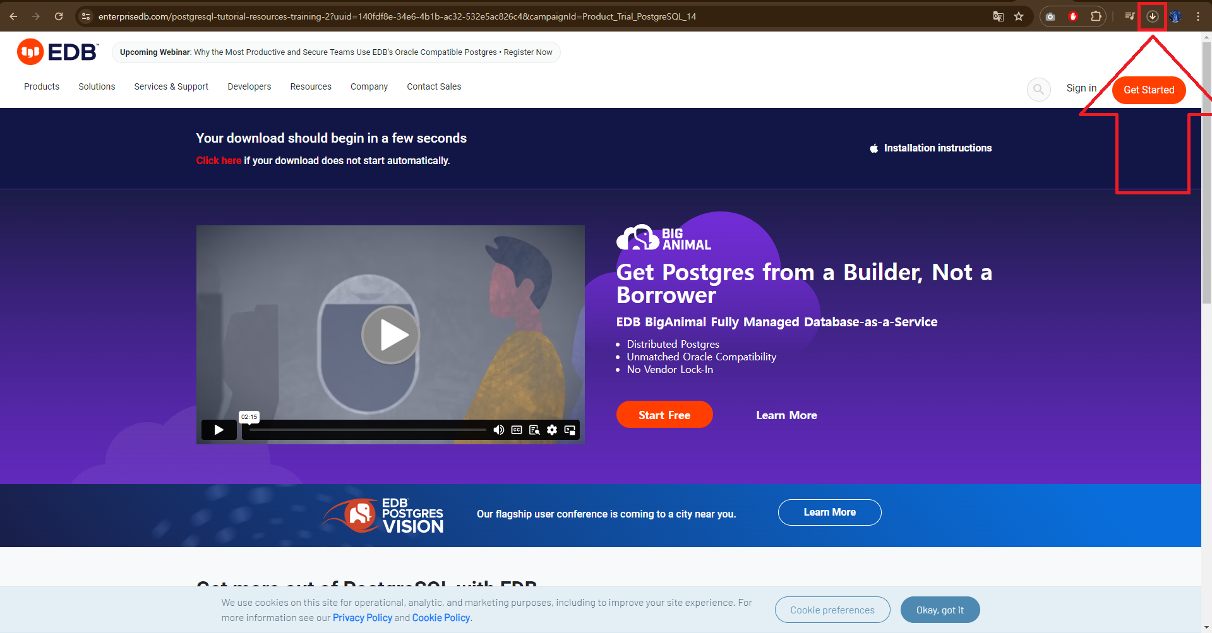Click the 'Distributed Postgres' bullet text

click(x=673, y=344)
